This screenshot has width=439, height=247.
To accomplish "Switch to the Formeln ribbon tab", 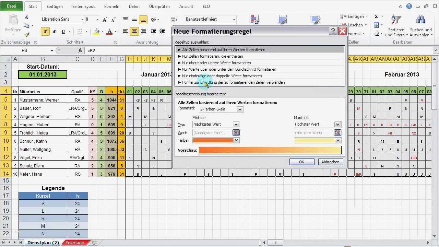I will 111,6.
